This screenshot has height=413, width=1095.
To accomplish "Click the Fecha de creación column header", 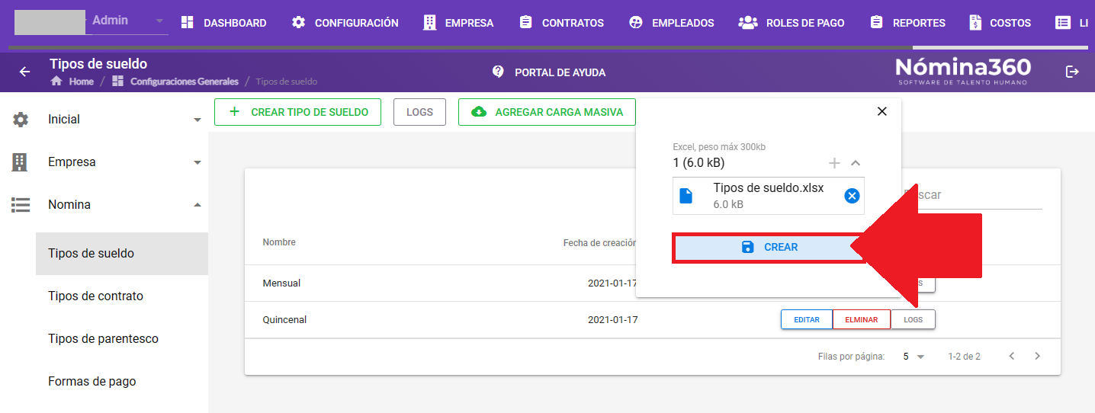I will [x=599, y=242].
